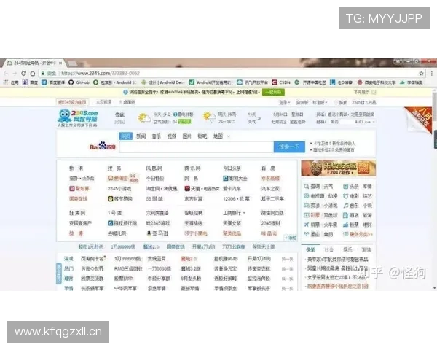Open the 新浪 link
The width and height of the screenshot is (437, 350).
click(x=76, y=168)
